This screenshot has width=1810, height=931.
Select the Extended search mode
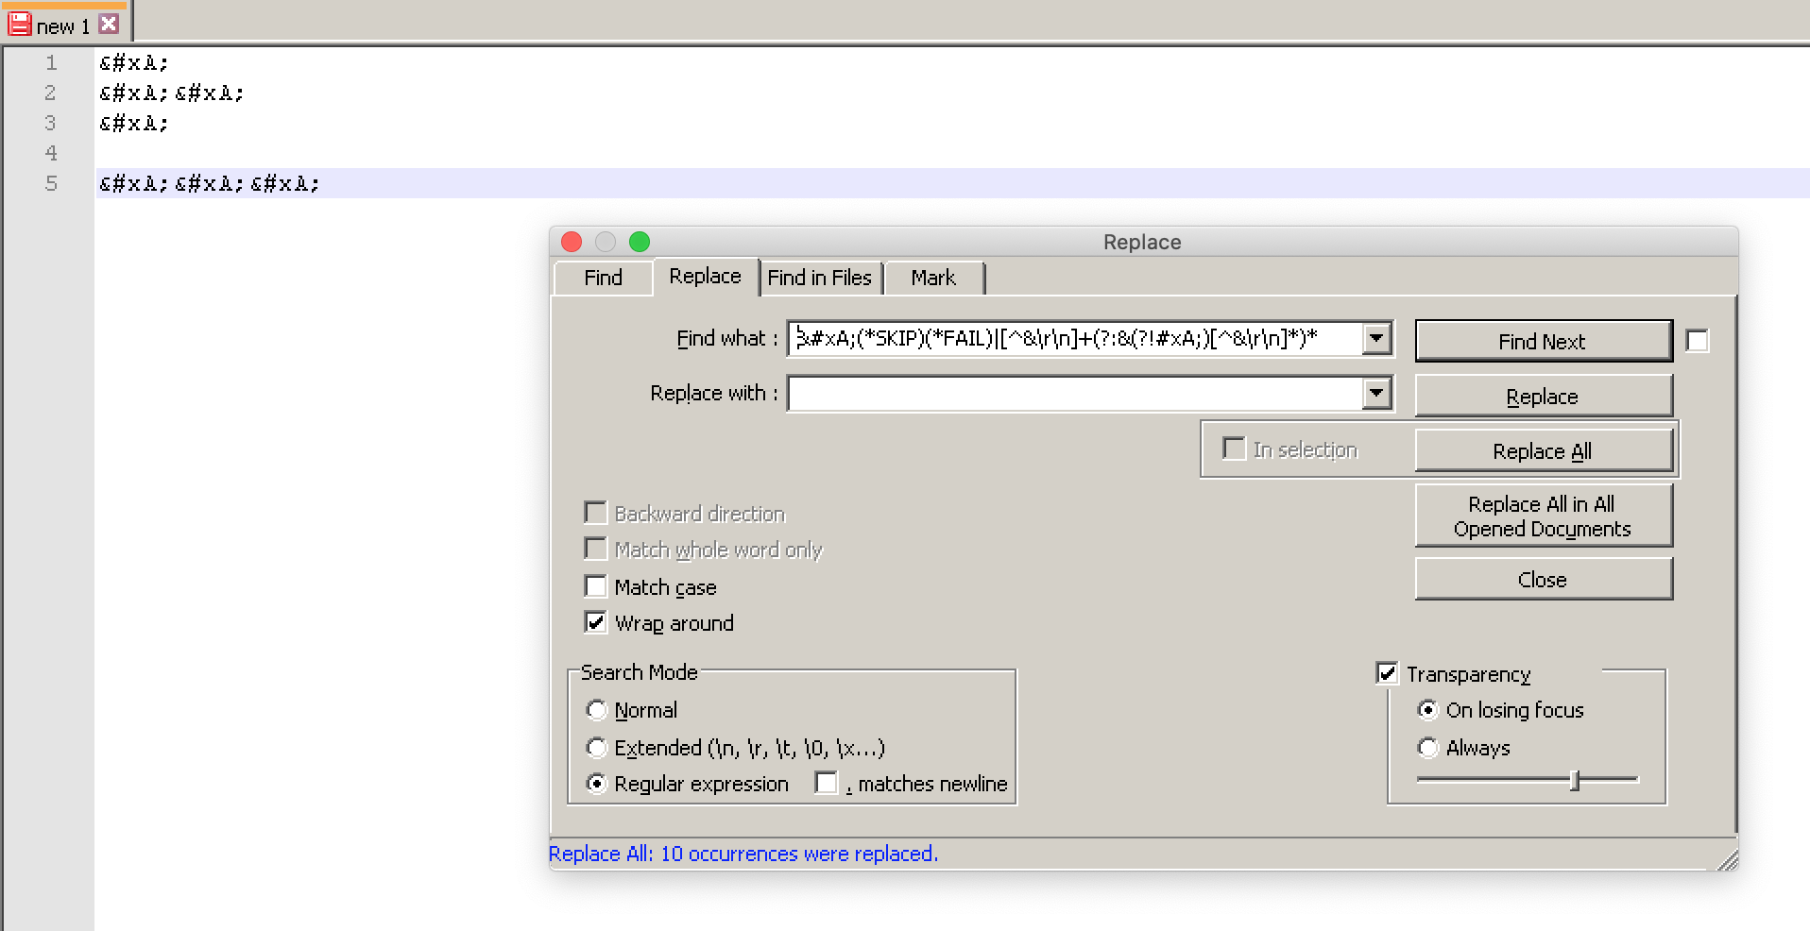click(x=596, y=748)
